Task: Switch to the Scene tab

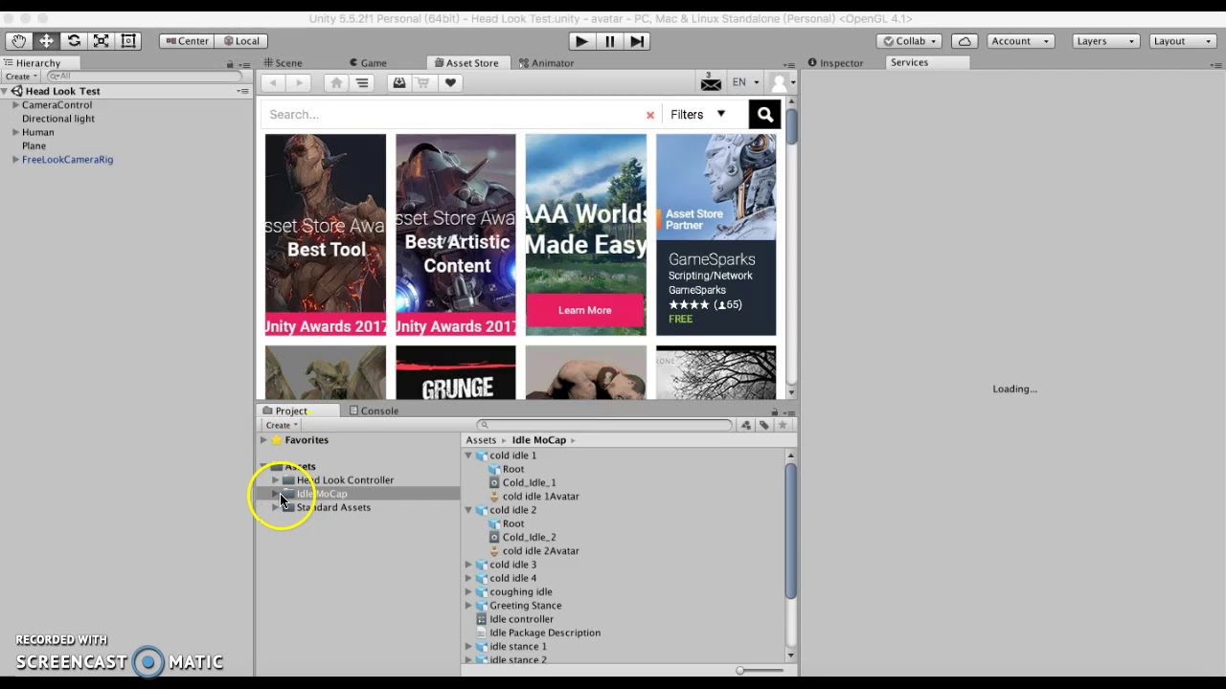Action: [x=283, y=63]
